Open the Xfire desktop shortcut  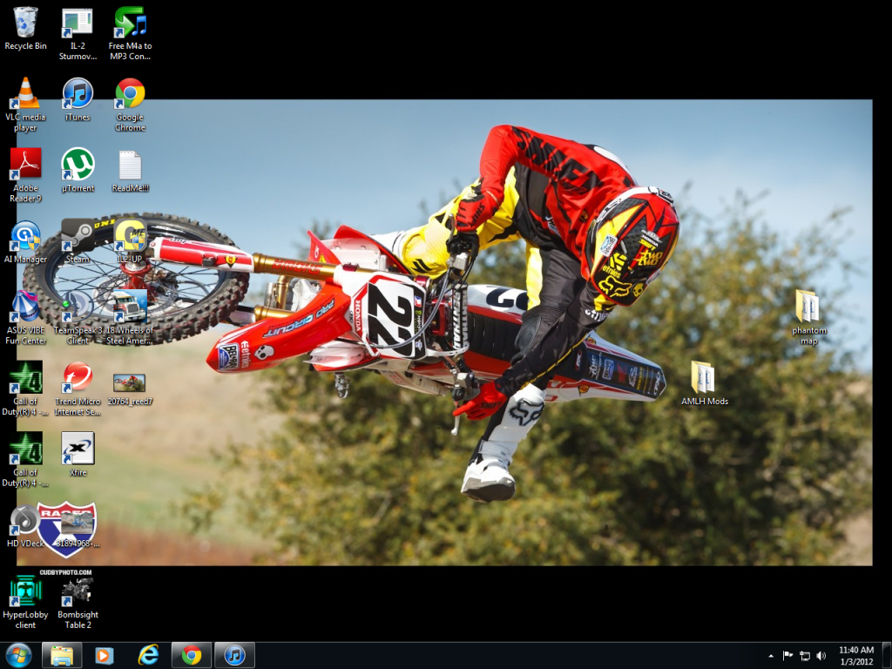coord(78,449)
